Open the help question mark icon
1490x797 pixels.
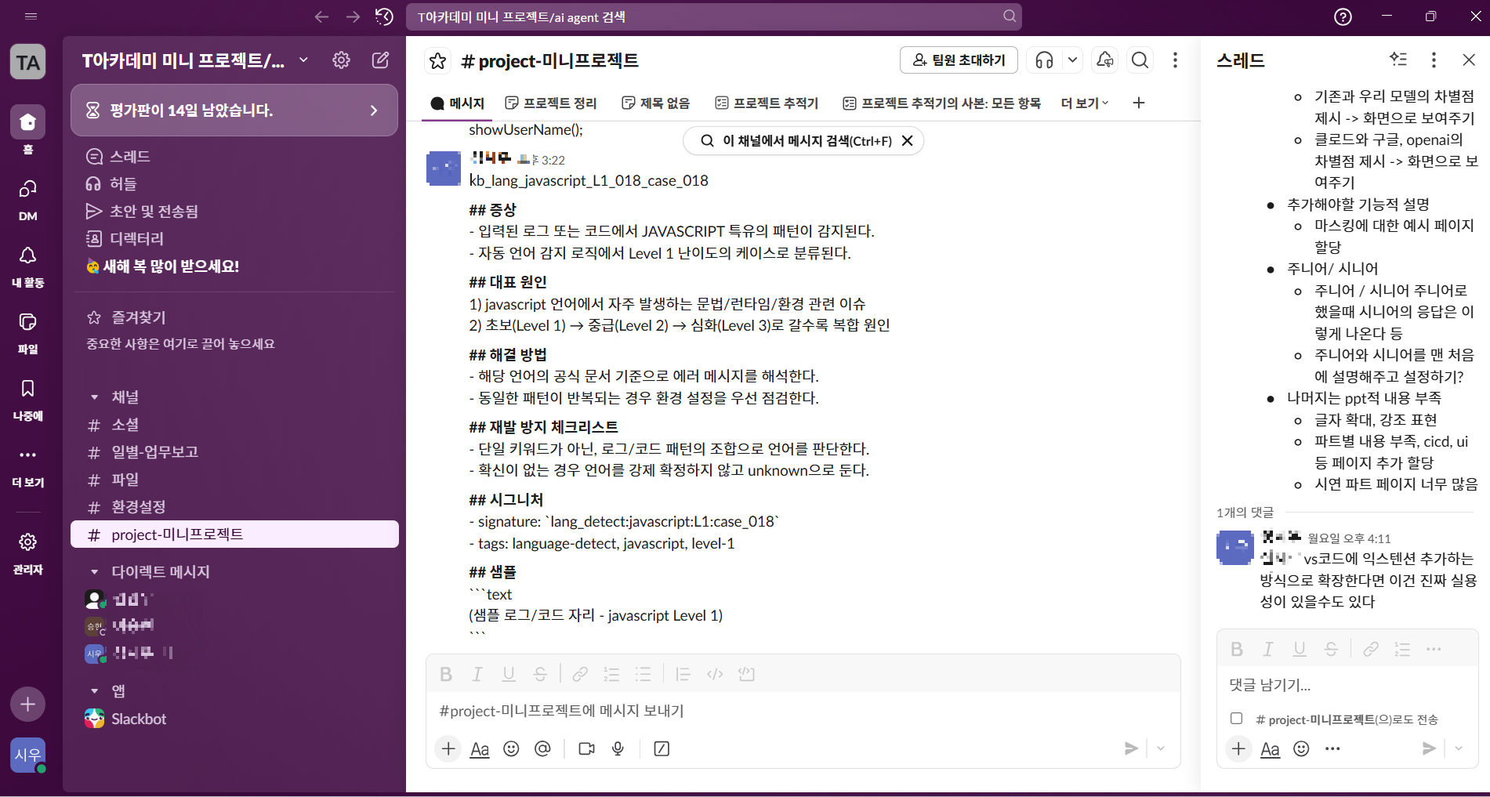point(1343,16)
